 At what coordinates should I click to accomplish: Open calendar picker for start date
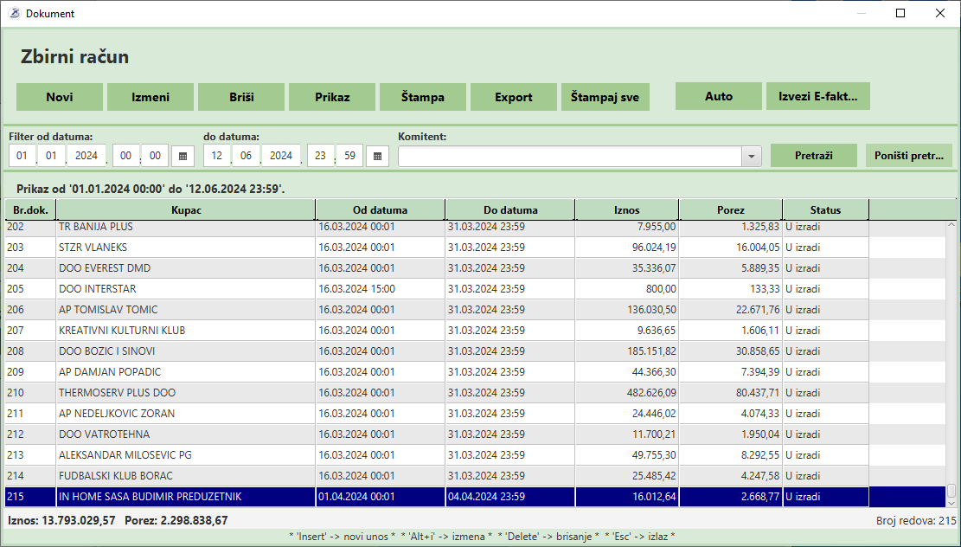(183, 156)
